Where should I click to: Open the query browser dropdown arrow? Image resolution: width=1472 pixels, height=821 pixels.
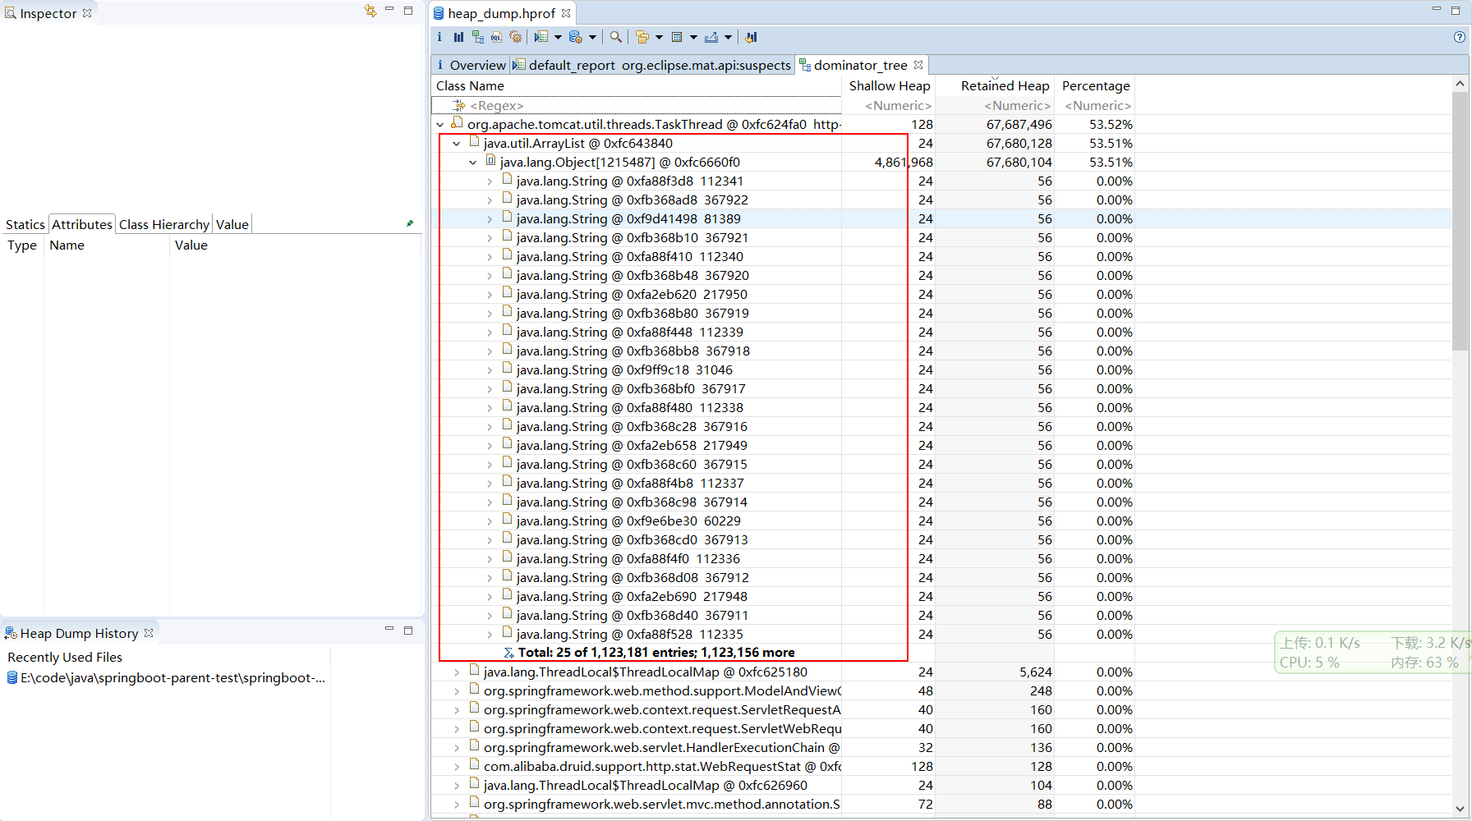(592, 37)
